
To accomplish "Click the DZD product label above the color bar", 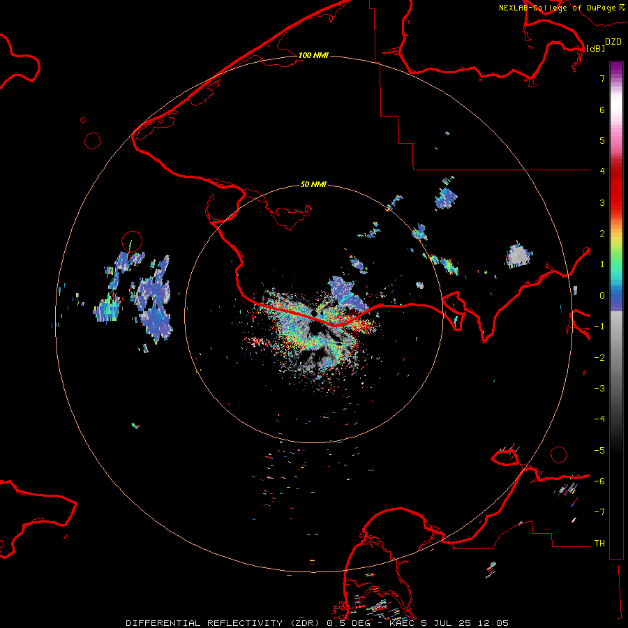I will [613, 42].
